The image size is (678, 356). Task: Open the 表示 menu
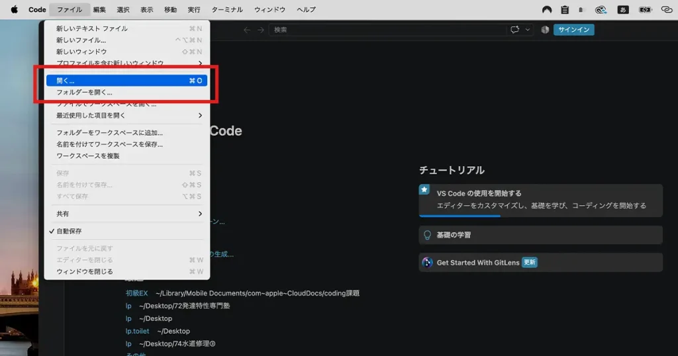(x=146, y=9)
